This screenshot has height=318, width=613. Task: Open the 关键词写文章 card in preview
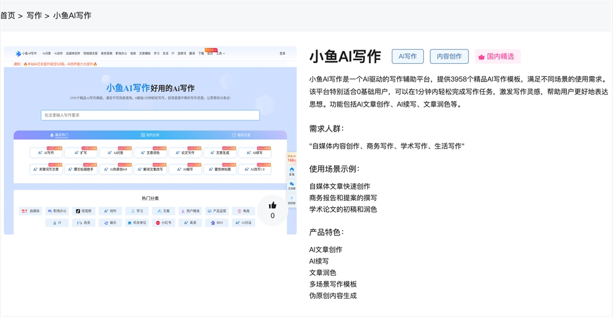point(46,169)
